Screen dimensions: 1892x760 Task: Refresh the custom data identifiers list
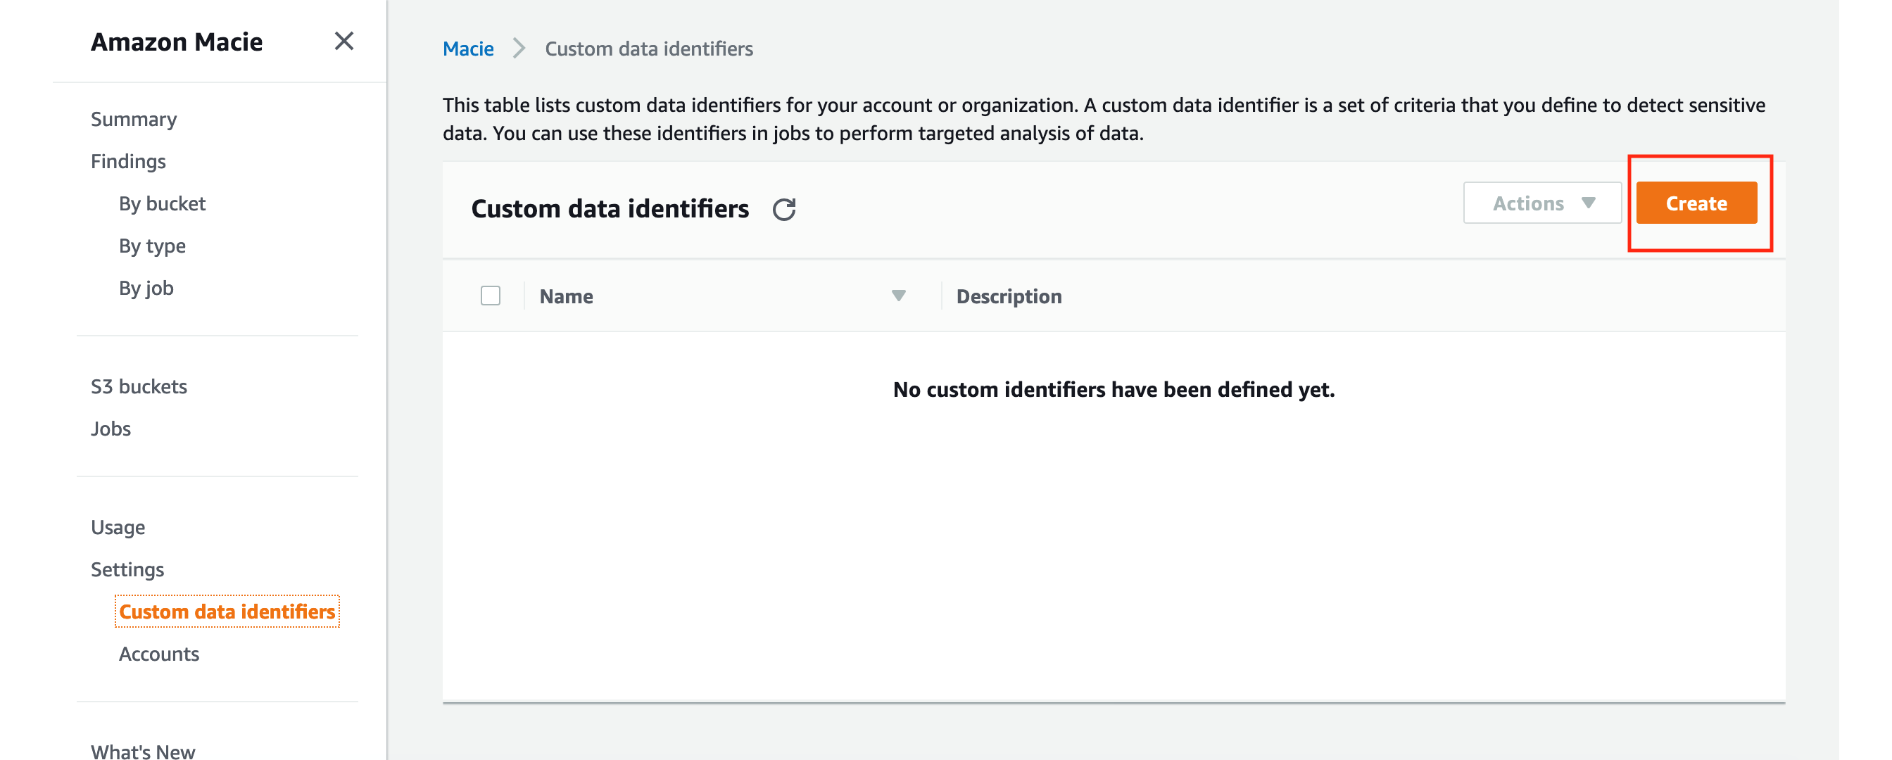click(x=784, y=209)
